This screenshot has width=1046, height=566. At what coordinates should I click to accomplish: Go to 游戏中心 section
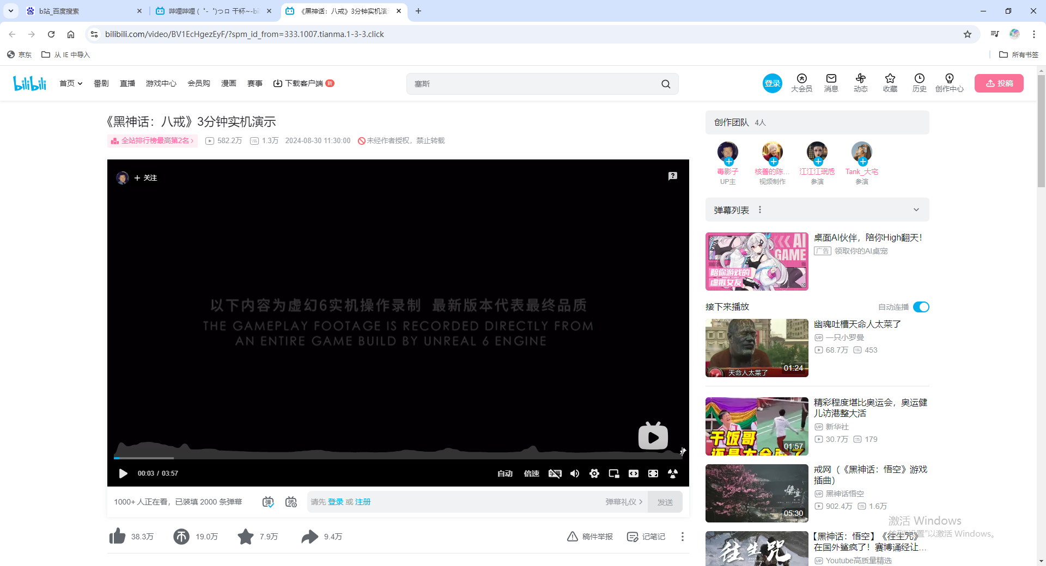tap(161, 83)
